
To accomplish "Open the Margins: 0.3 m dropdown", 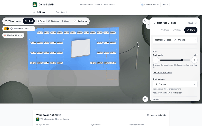I will pos(13,35).
